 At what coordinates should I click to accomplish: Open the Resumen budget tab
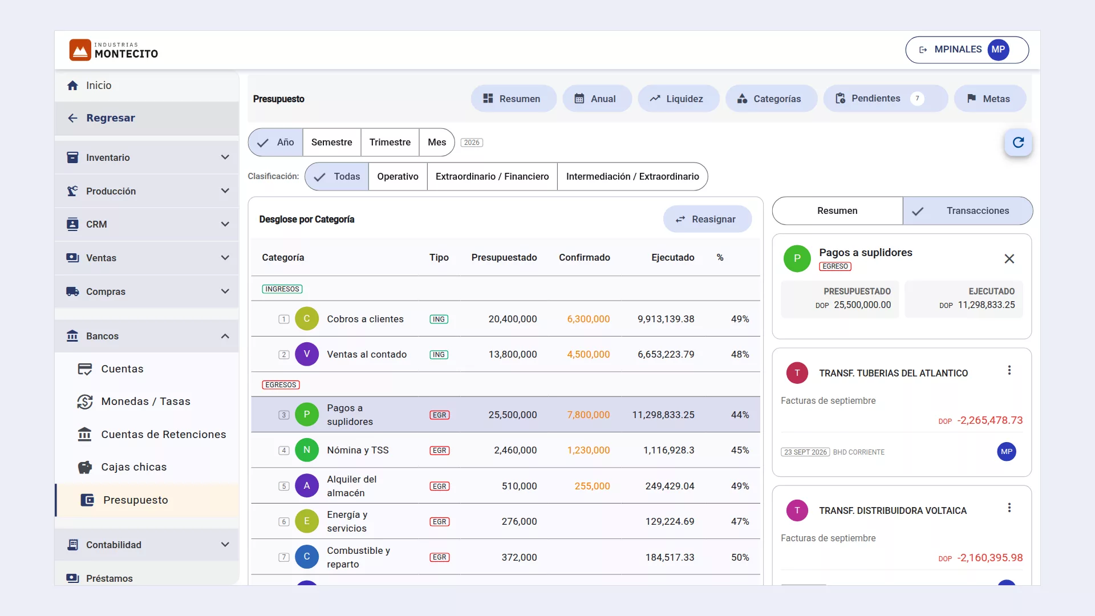point(513,99)
